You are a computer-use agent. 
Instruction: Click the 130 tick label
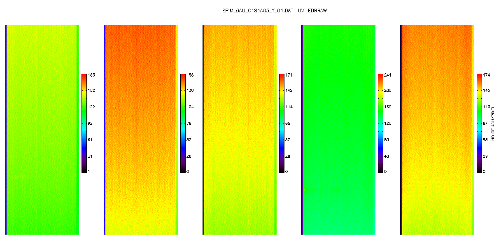pos(191,91)
